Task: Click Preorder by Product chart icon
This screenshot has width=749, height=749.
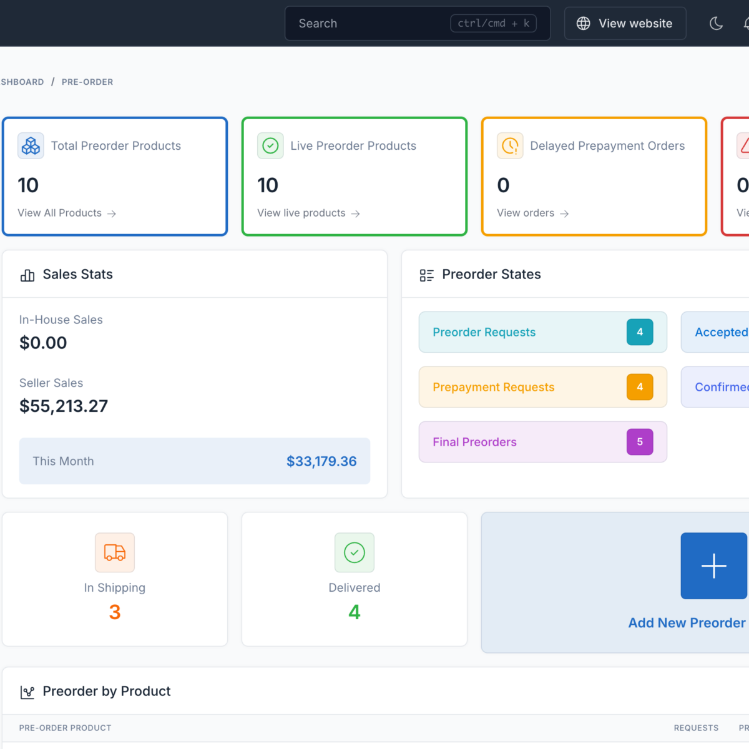Action: 27,692
